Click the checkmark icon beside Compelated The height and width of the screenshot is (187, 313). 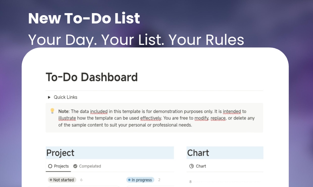[75, 166]
